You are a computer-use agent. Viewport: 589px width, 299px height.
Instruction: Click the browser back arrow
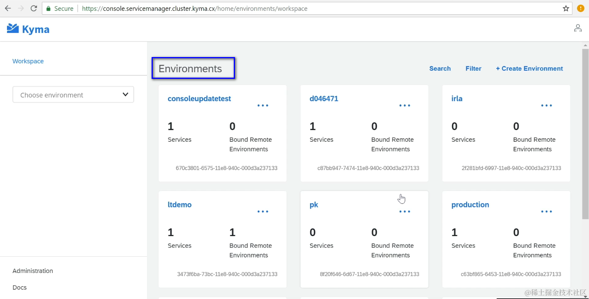(8, 9)
